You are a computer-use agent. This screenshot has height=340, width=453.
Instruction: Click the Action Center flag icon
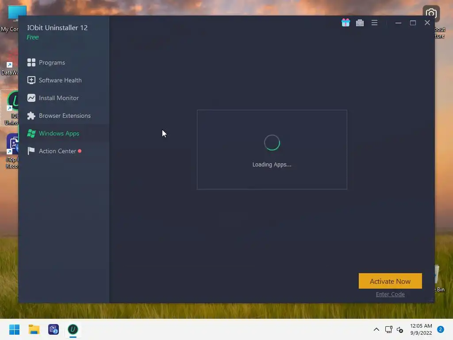click(31, 151)
